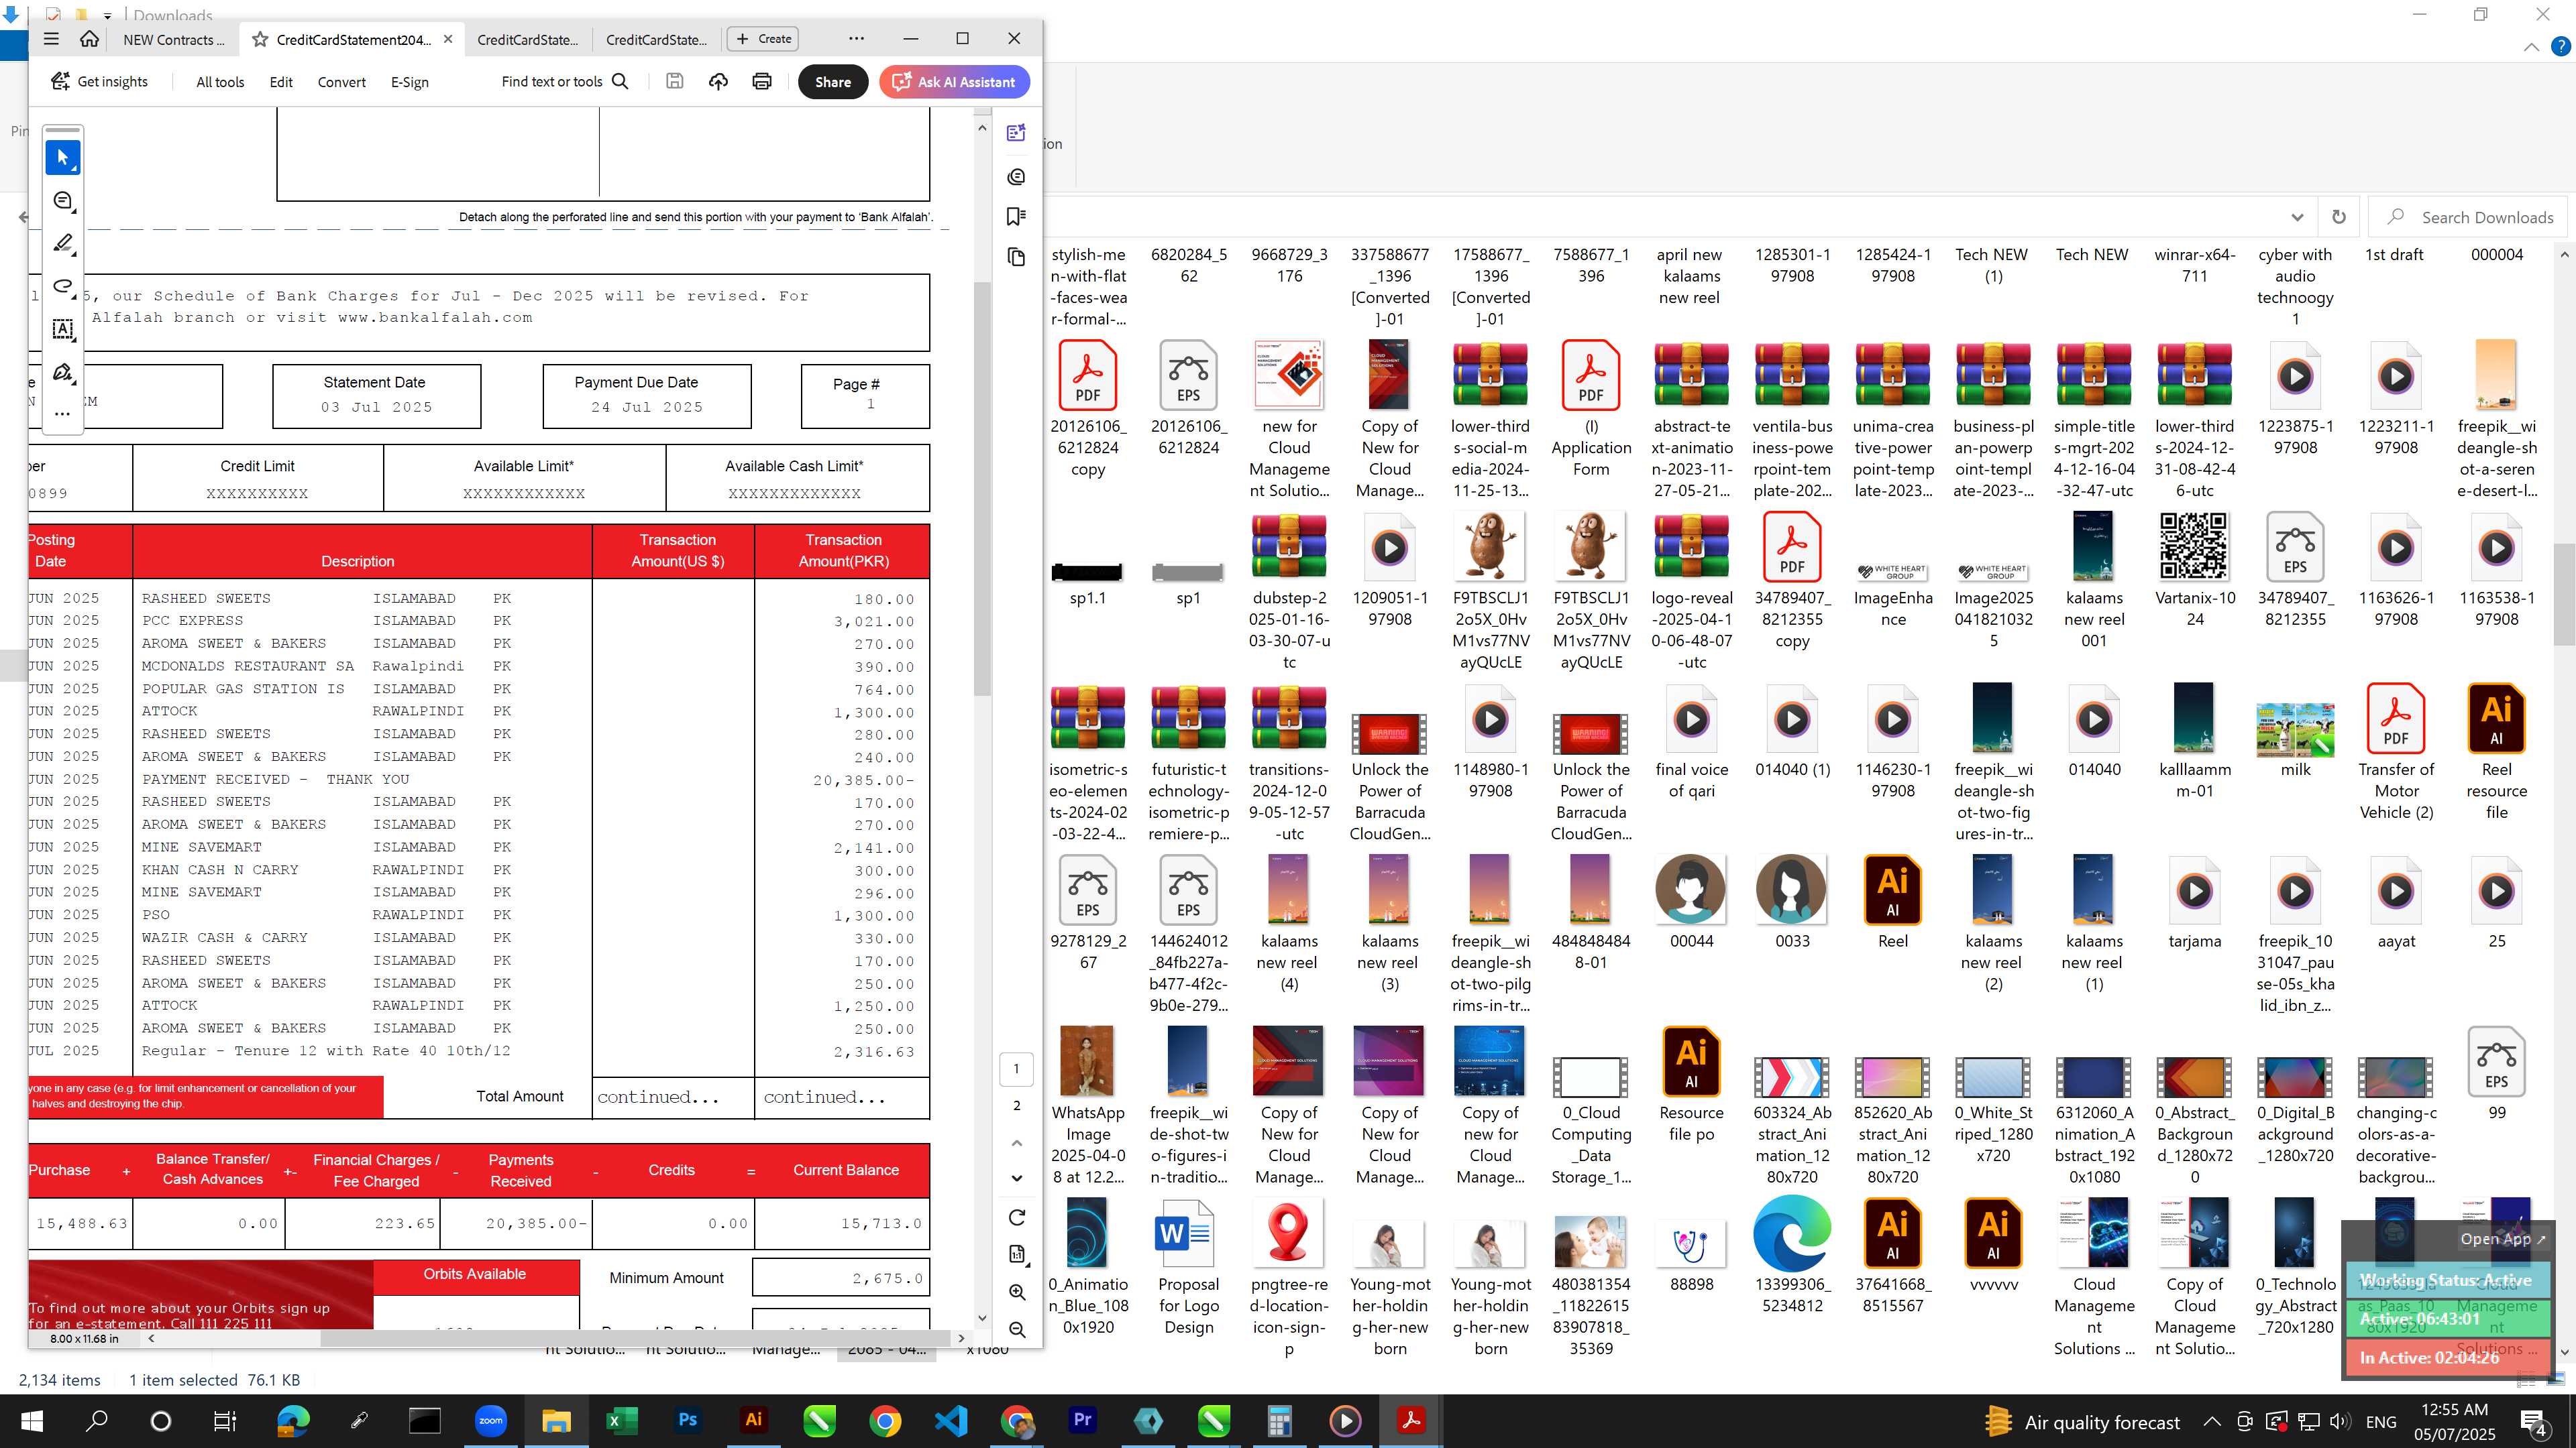Image resolution: width=2576 pixels, height=1448 pixels.
Task: Click the Share button
Action: tap(833, 82)
